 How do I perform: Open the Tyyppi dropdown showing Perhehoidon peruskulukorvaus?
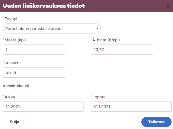click(x=48, y=29)
